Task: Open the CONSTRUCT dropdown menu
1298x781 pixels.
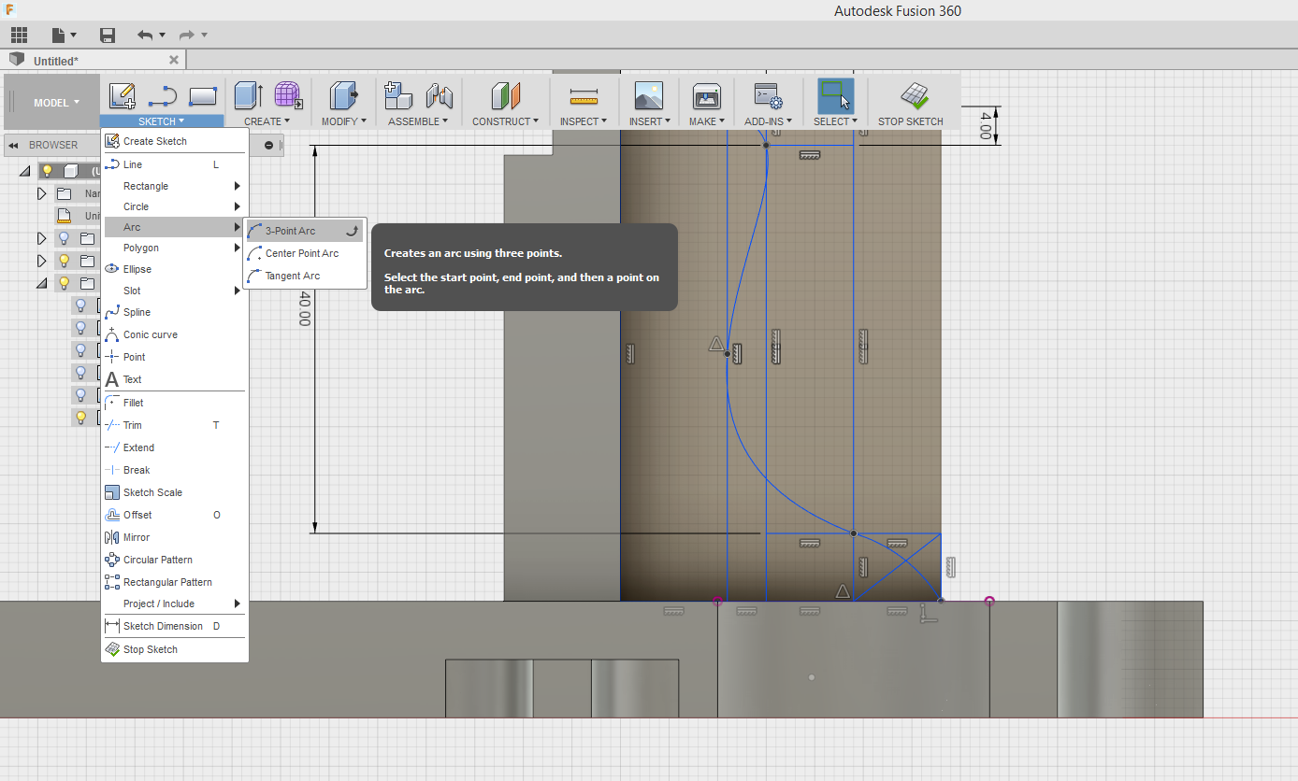Action: pos(505,121)
